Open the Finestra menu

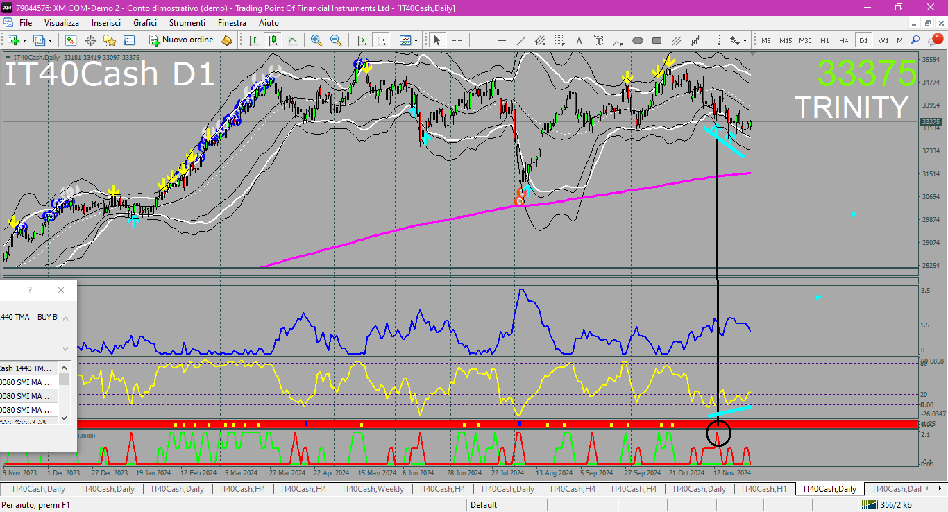pos(232,23)
